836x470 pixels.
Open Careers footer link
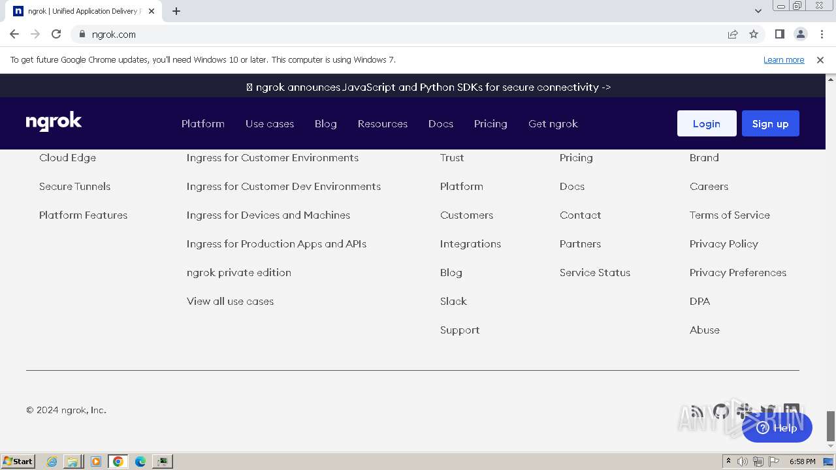coord(709,186)
